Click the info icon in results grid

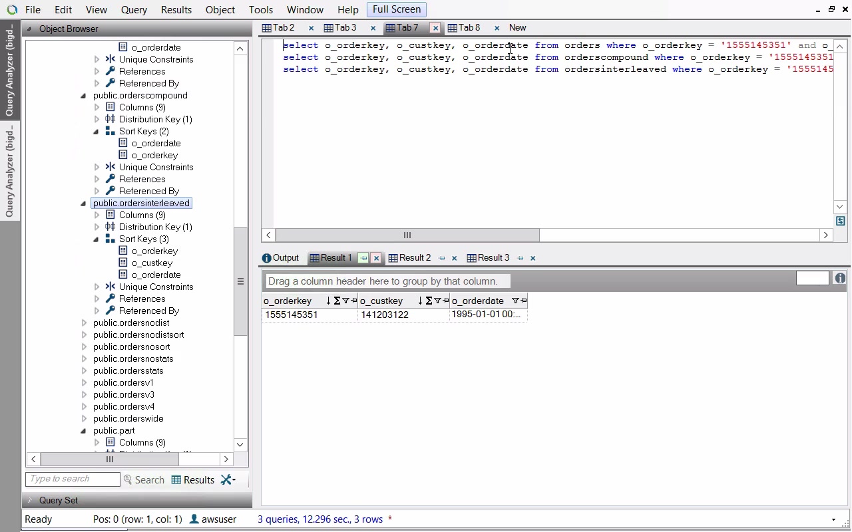840,279
